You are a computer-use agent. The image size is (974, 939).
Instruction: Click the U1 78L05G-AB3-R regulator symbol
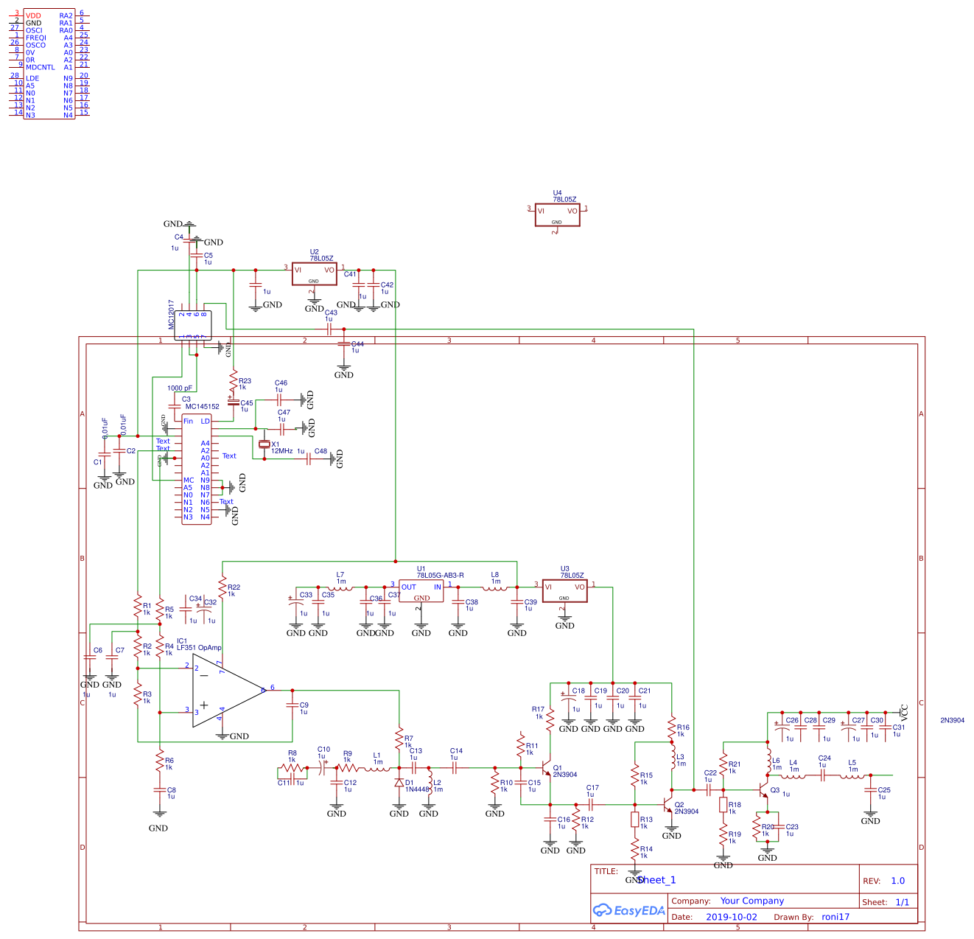421,590
